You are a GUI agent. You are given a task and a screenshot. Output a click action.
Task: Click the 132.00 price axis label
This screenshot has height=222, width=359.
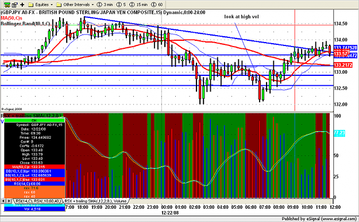pos(341,104)
